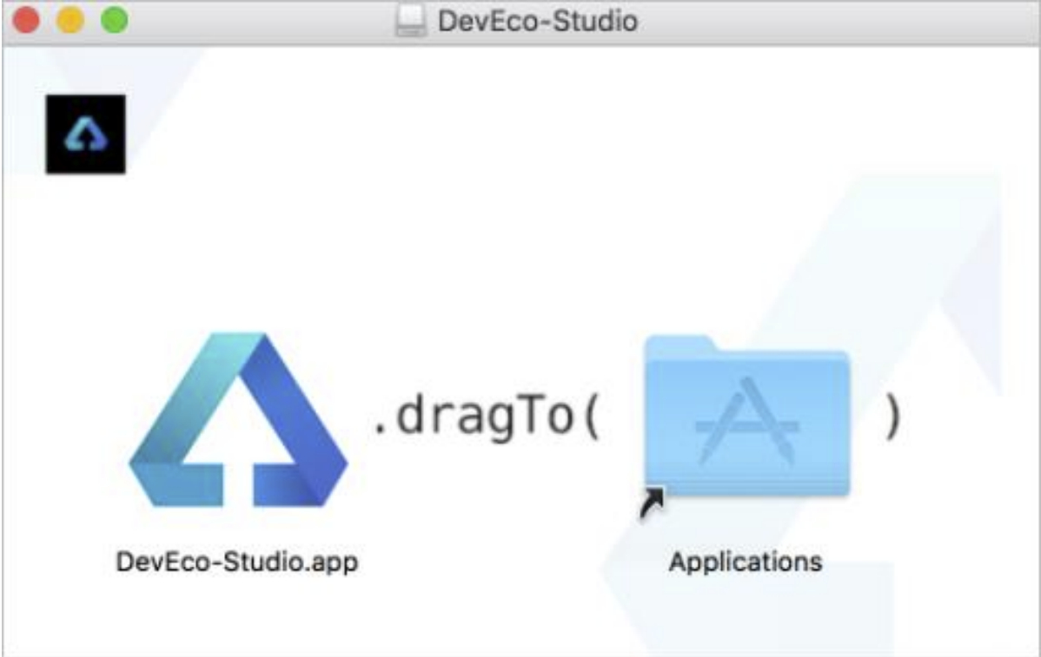Click the small black DevEco volume icon
The width and height of the screenshot is (1041, 657).
(85, 135)
